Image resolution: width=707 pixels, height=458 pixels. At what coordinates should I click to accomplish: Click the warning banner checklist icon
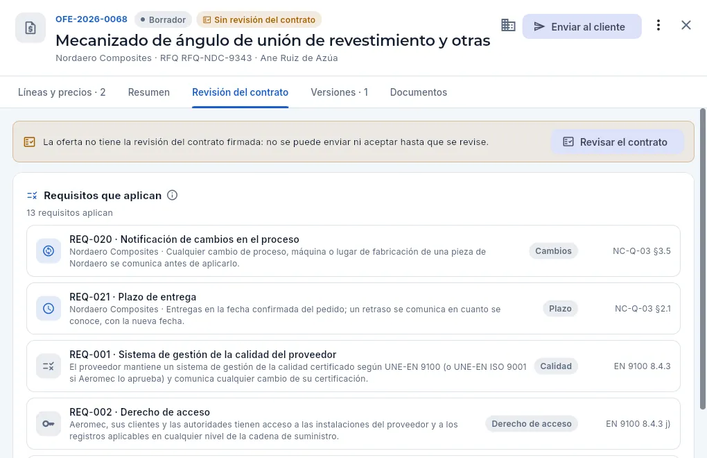click(29, 142)
